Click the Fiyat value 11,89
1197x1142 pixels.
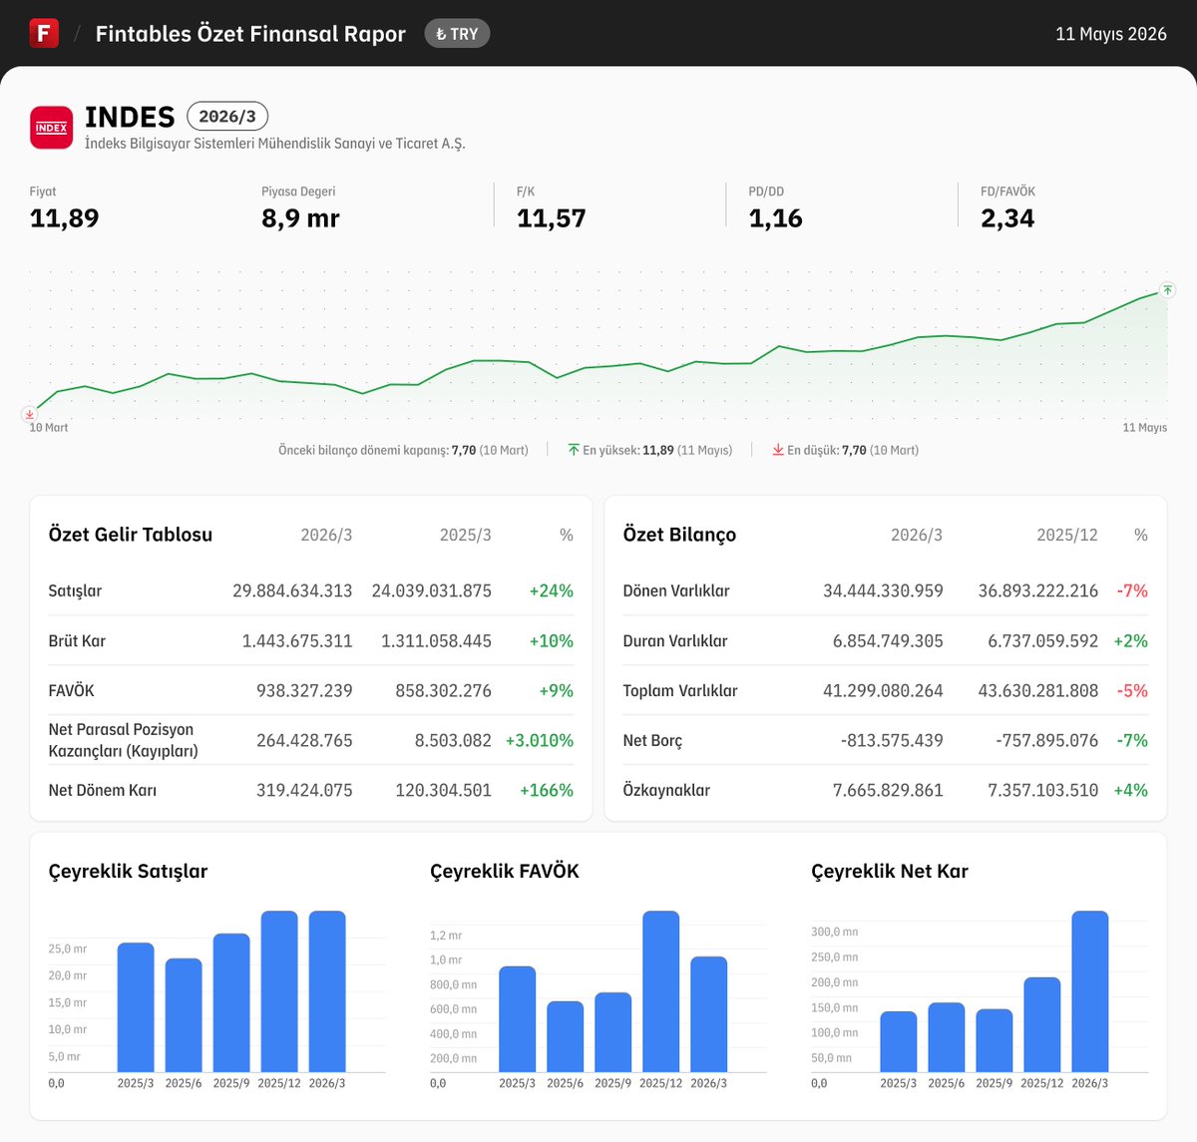click(x=65, y=218)
